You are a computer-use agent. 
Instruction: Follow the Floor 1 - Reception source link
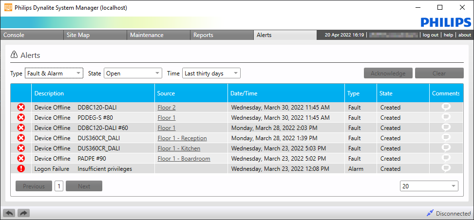click(x=182, y=138)
